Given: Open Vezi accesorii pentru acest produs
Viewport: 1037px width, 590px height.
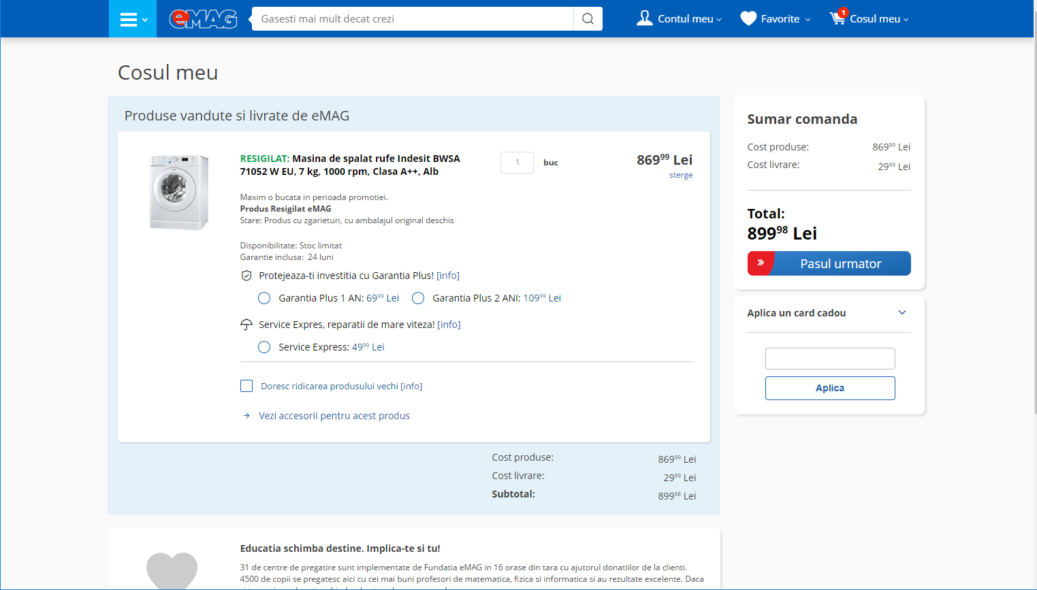Looking at the screenshot, I should point(334,416).
